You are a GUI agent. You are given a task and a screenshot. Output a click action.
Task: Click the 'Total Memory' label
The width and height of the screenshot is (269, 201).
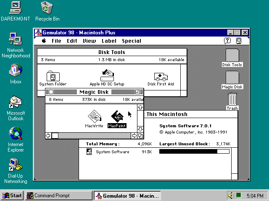(103, 144)
